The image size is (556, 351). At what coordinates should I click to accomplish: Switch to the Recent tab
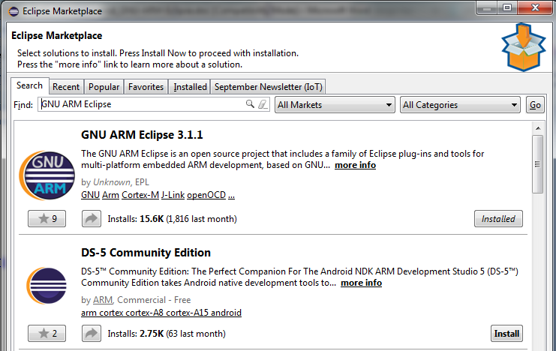click(x=66, y=87)
